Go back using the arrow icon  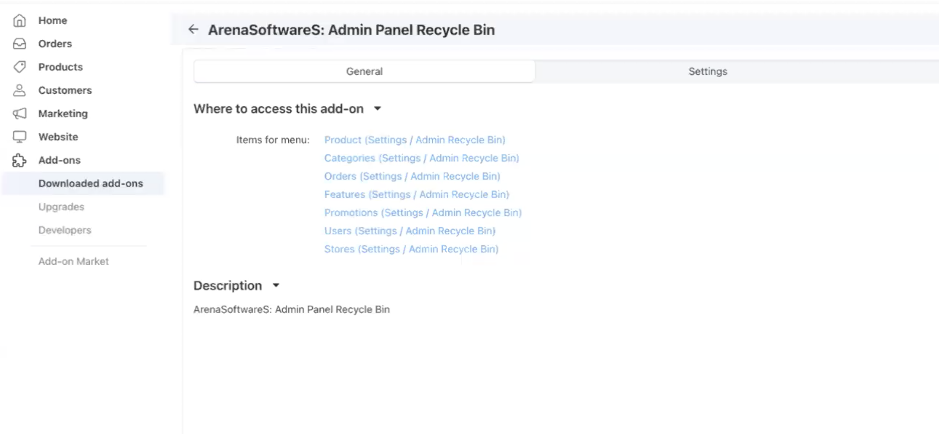coord(193,29)
